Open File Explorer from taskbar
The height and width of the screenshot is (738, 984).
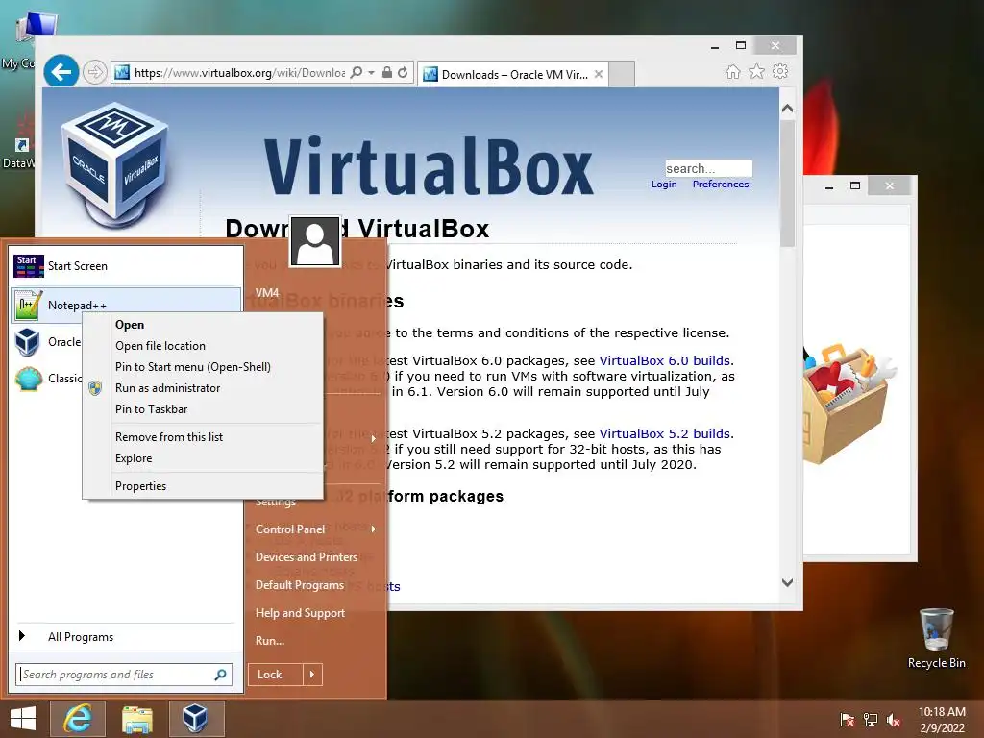point(137,720)
